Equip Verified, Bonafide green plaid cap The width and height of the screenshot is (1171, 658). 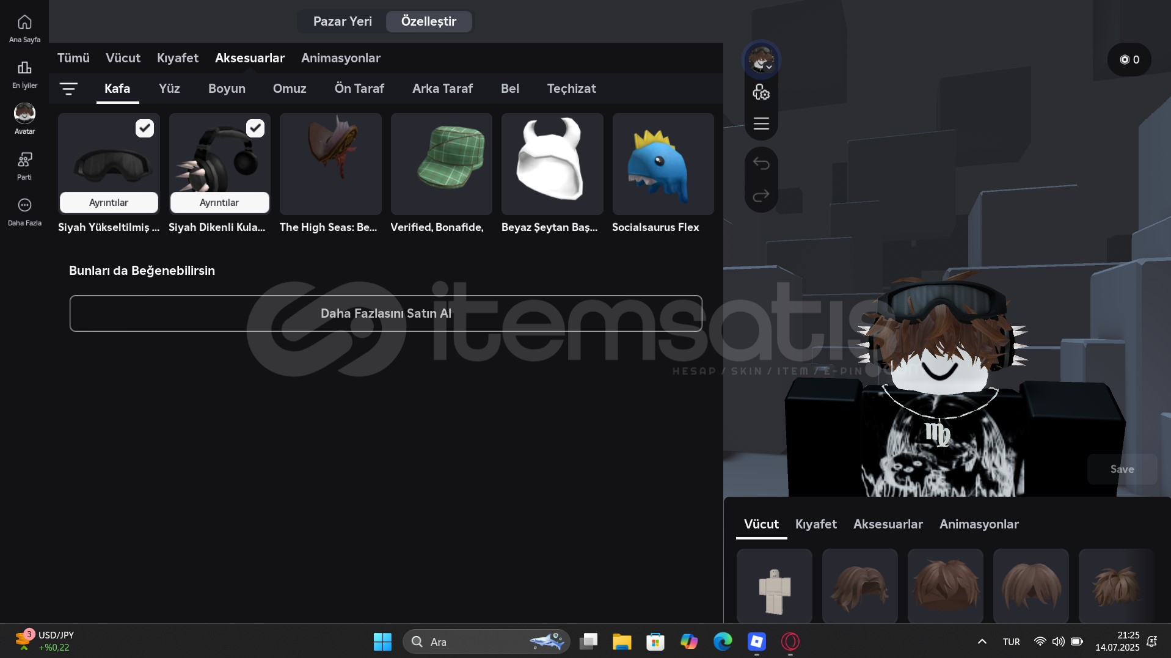tap(441, 164)
